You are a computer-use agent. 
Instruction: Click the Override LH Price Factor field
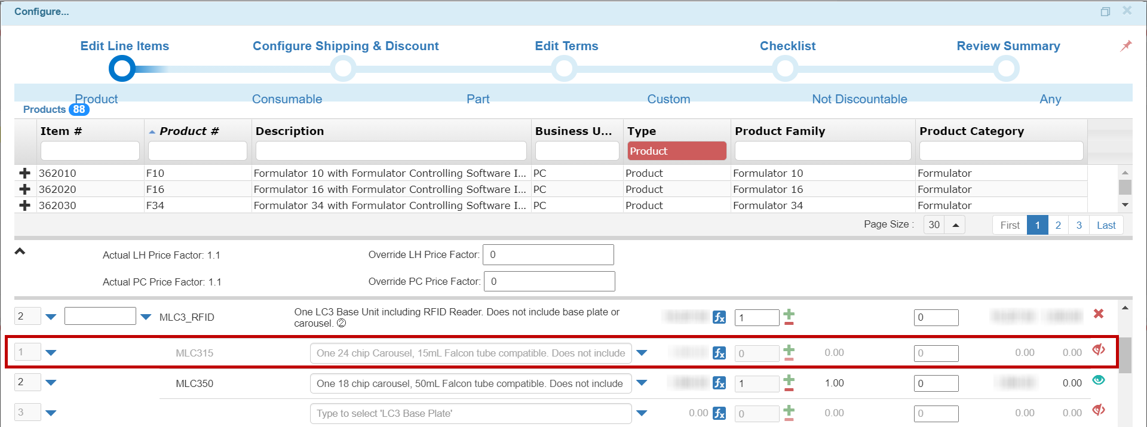click(548, 254)
